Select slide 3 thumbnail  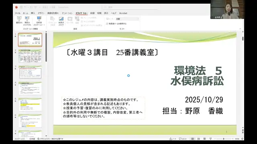[30, 72]
